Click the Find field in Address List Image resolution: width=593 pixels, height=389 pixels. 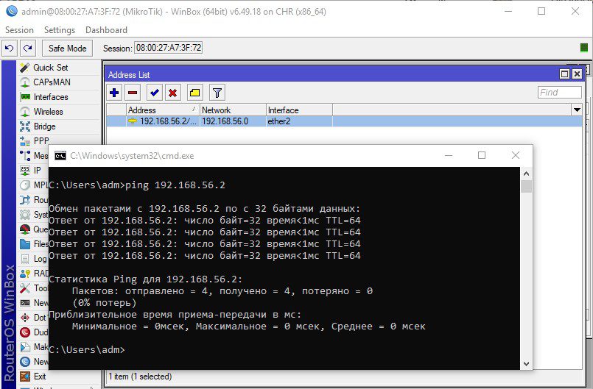pyautogui.click(x=559, y=92)
